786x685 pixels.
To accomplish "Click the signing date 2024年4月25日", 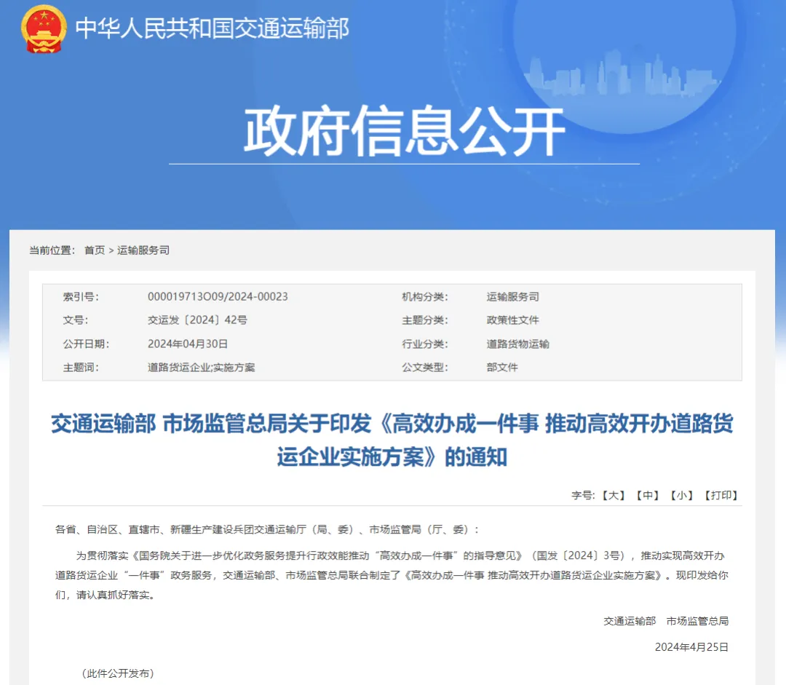I will 691,646.
